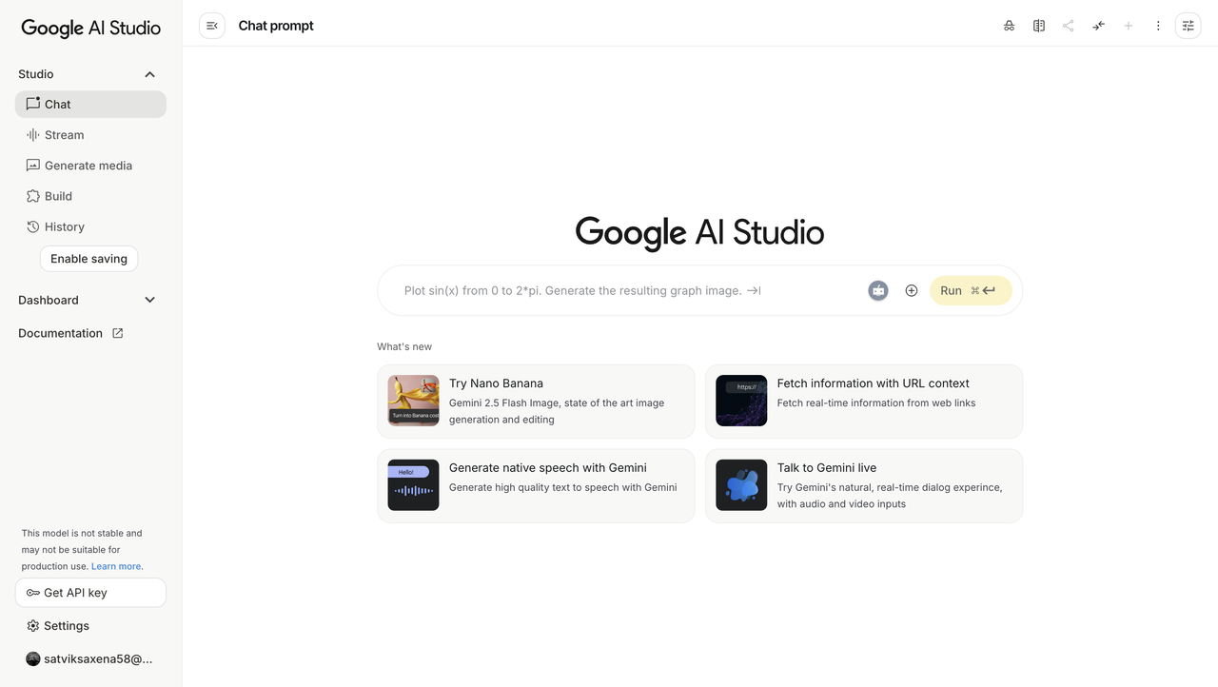Open the Documentation link
This screenshot has height=687, width=1218.
[71, 333]
